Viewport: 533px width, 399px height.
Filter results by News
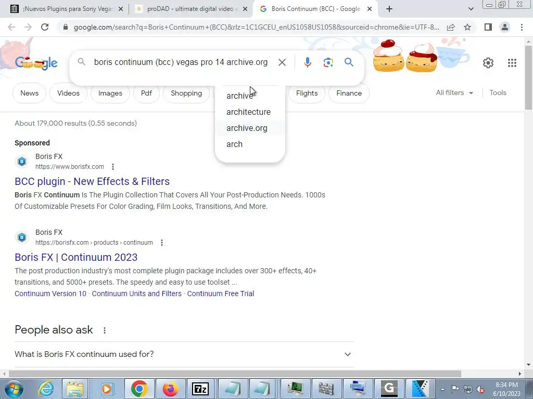(x=29, y=93)
